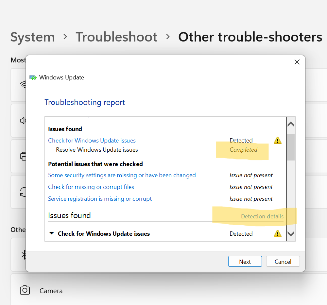Click warning icon beside top Detected status
The height and width of the screenshot is (305, 327).
point(278,141)
